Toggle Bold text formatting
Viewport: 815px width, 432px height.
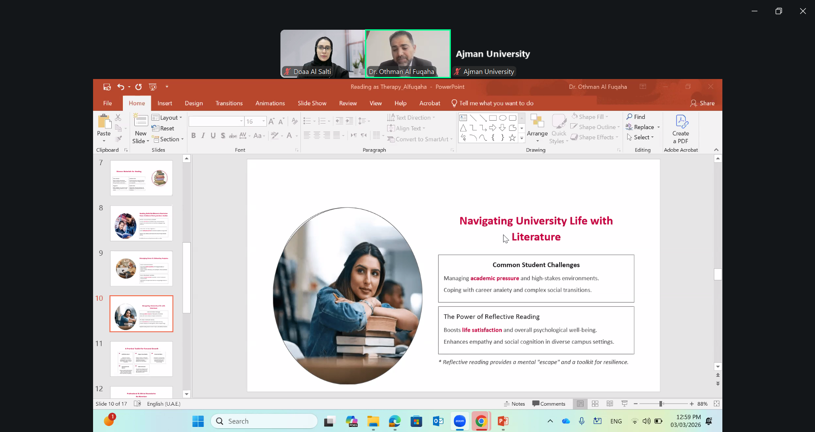pyautogui.click(x=193, y=136)
